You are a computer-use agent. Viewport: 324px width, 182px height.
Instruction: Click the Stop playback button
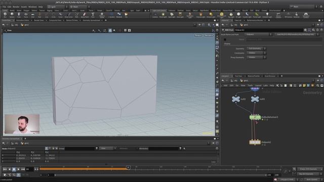tap(14, 169)
